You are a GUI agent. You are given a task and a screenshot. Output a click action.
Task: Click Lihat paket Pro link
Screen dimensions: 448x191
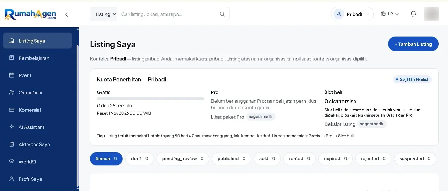[x=227, y=117]
